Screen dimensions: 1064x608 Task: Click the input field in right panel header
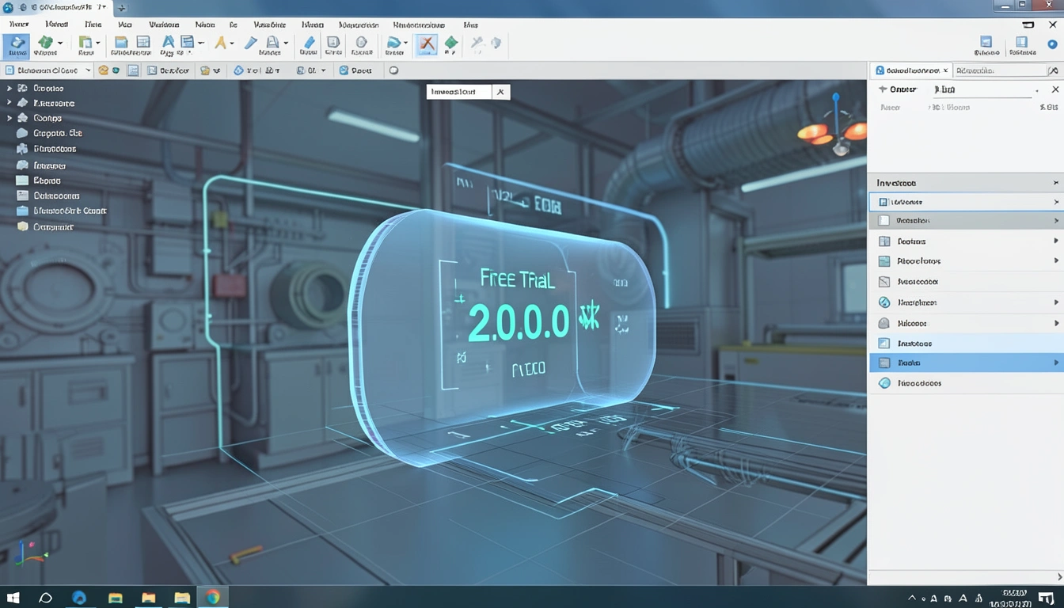coord(982,90)
